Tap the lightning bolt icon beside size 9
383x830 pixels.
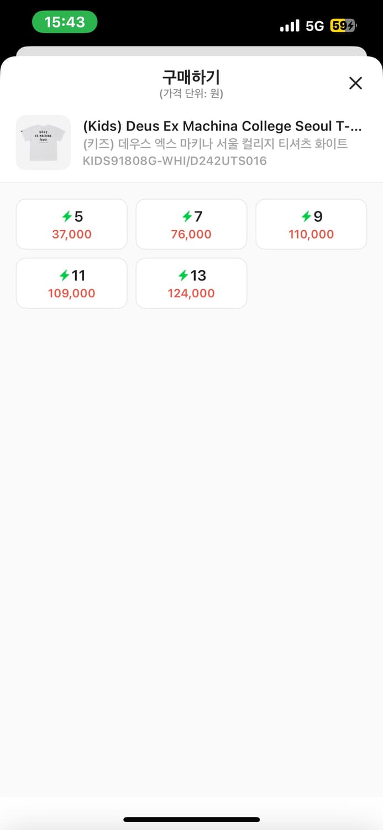click(x=306, y=216)
